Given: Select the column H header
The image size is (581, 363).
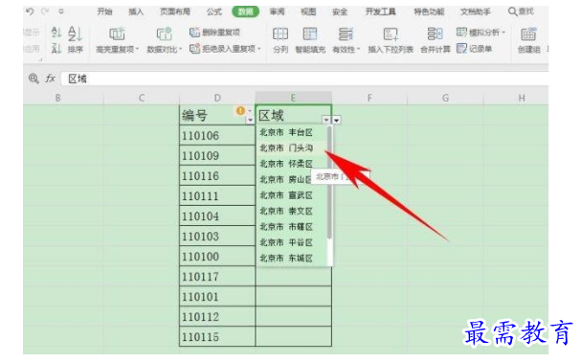Looking at the screenshot, I should [522, 98].
